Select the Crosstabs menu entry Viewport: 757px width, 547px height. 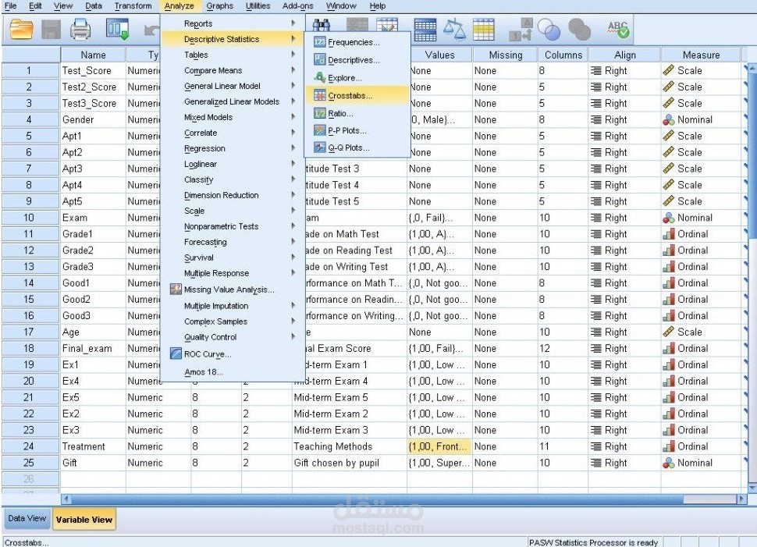coord(357,96)
